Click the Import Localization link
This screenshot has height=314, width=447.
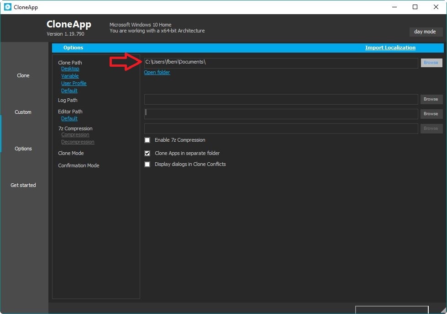click(390, 48)
